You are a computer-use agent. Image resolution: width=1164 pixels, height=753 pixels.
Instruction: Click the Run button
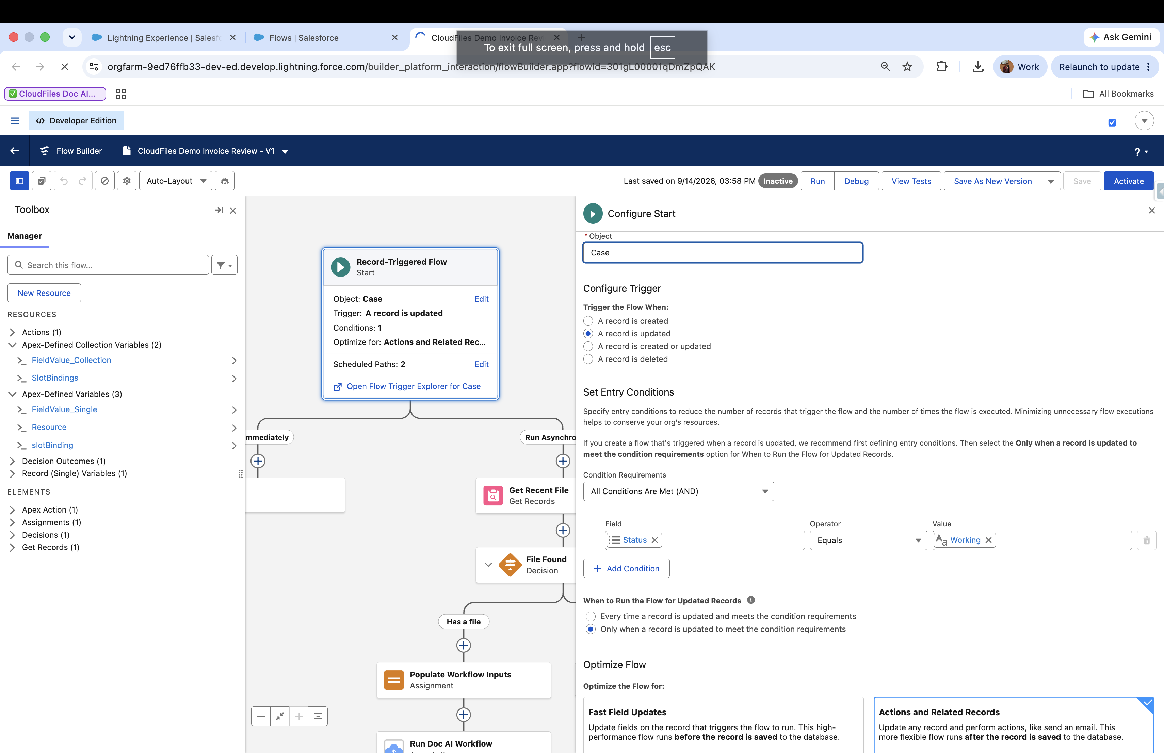(817, 181)
